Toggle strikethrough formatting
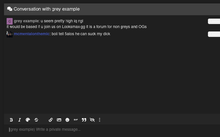The image size is (220, 137). tap(36, 120)
